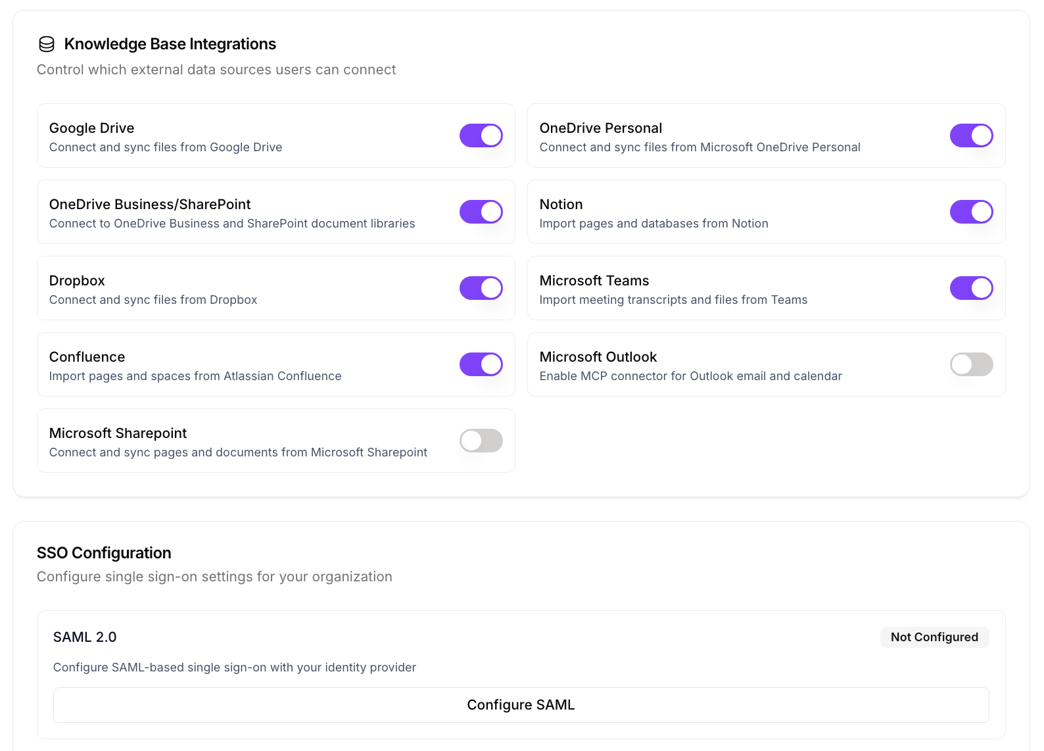The height and width of the screenshot is (751, 1044).
Task: Turn off Microsoft Teams toggle
Action: (971, 288)
